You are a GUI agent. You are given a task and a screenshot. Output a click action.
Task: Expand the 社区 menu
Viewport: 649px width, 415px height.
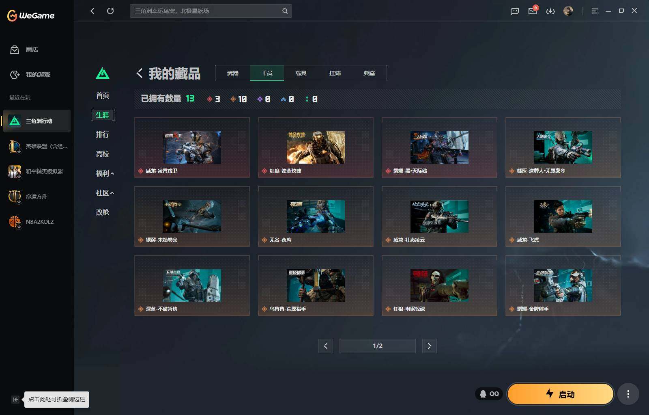(105, 193)
